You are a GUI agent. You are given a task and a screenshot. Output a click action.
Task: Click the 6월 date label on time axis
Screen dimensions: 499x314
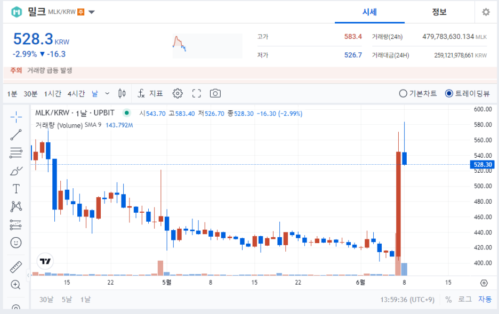pos(360,282)
